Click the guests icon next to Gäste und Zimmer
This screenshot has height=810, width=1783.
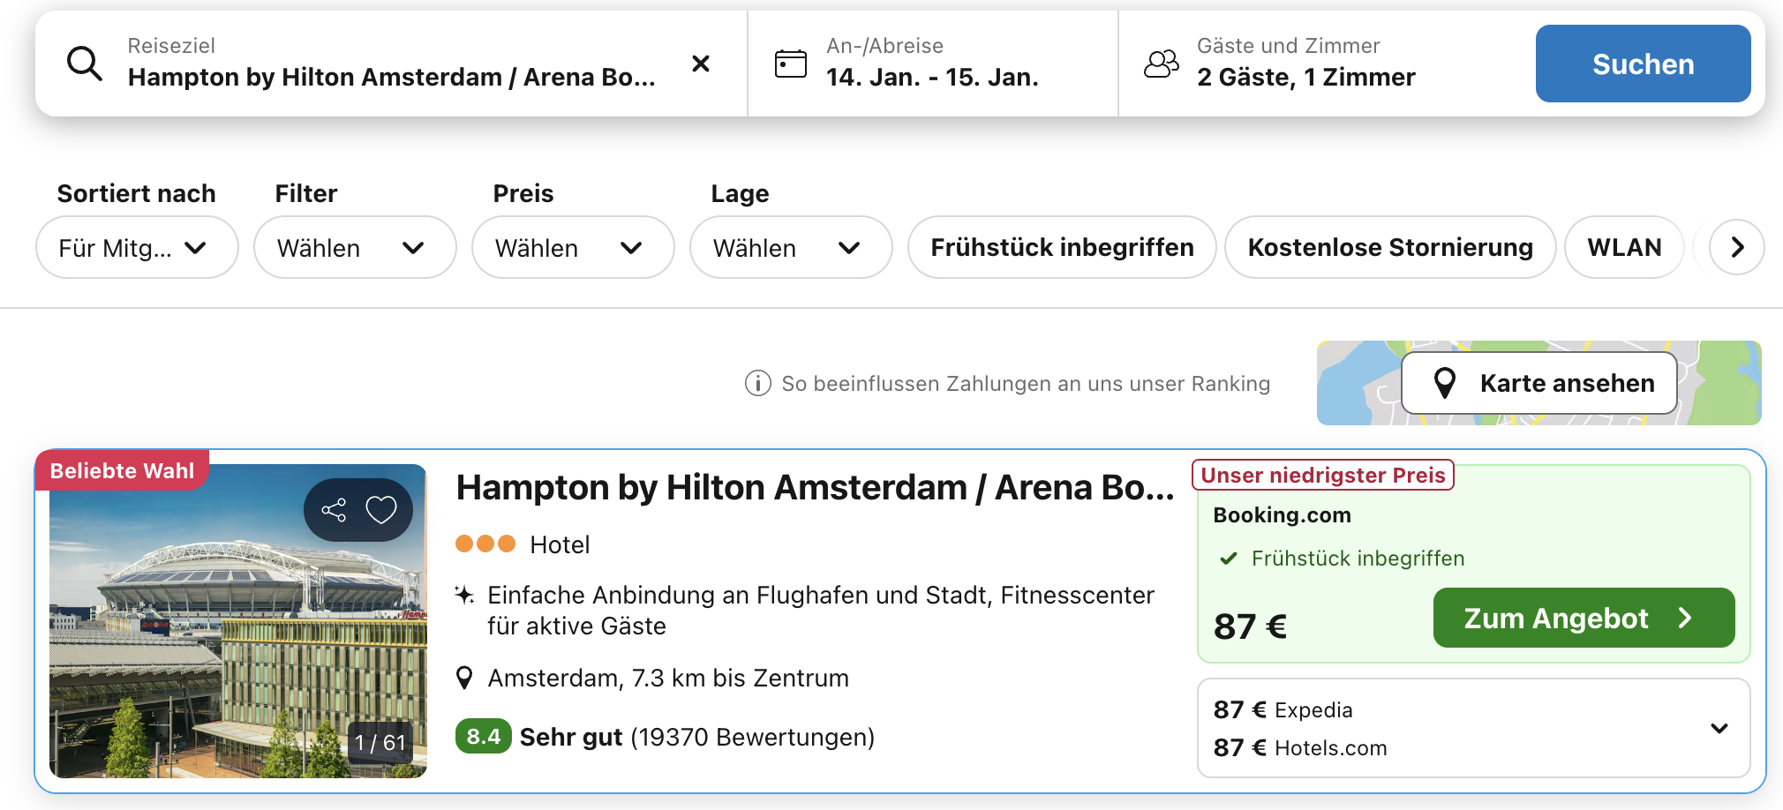tap(1161, 63)
